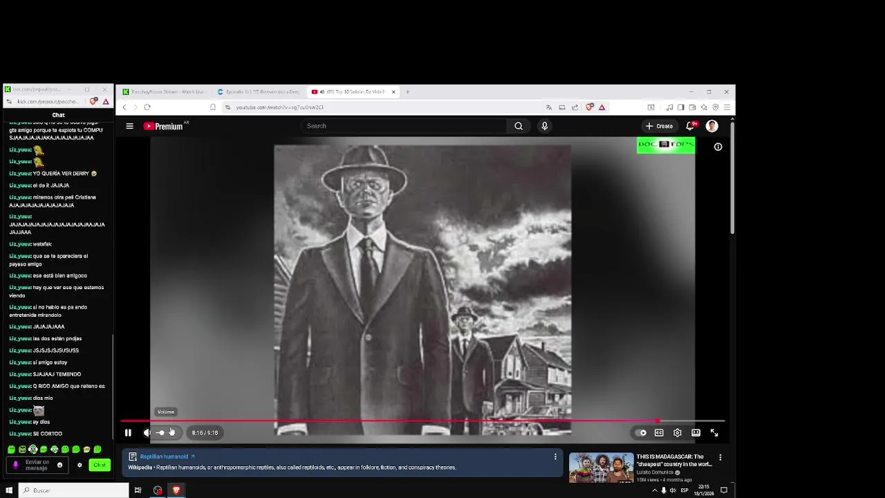Click the Enviar un mensaje chat input
The image size is (885, 498).
37,465
